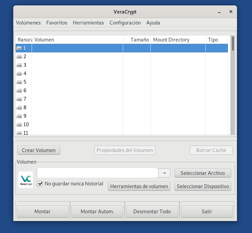Click the drive icon for slot 1
This screenshot has width=252, height=233.
(x=19, y=48)
